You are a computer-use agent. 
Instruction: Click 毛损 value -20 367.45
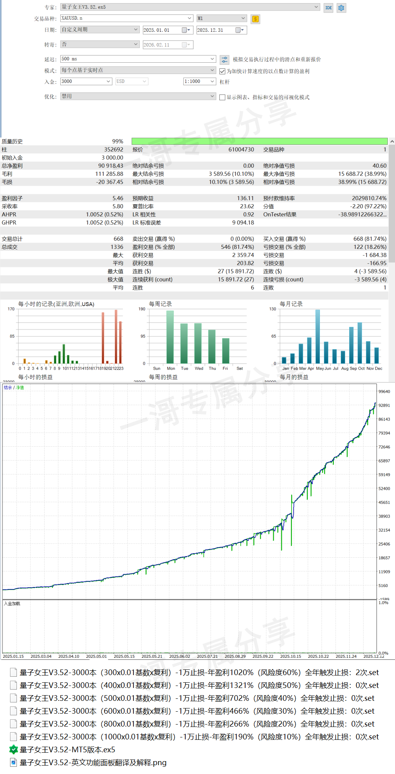point(110,182)
